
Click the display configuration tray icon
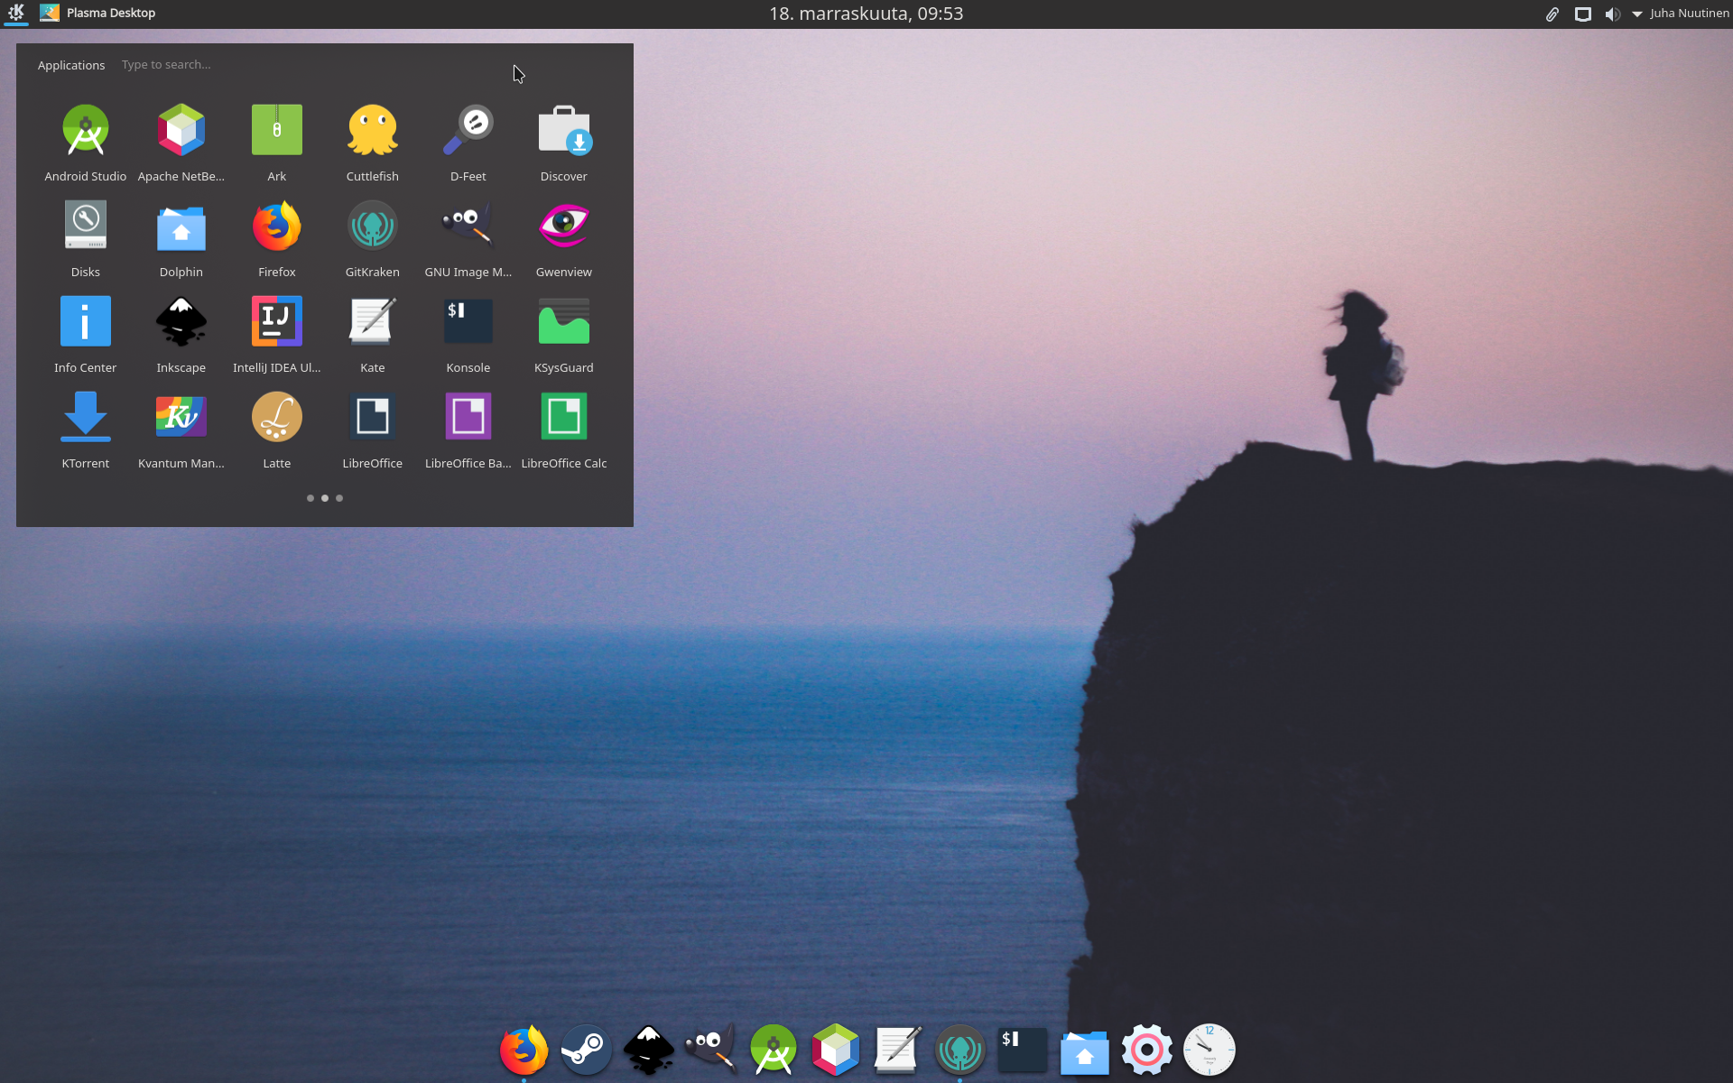(x=1583, y=14)
